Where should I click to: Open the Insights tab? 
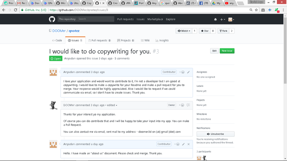click(162, 40)
